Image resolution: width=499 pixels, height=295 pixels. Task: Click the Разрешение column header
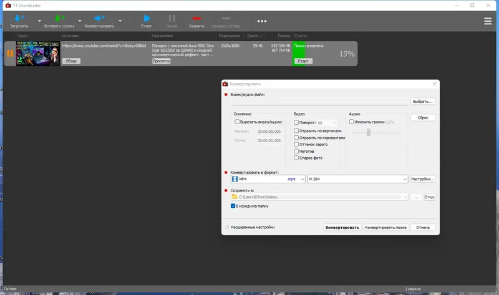click(x=230, y=36)
